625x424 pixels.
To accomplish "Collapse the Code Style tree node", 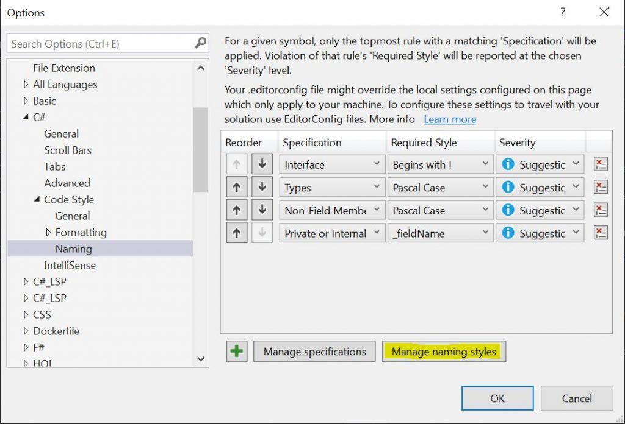I will tap(37, 200).
